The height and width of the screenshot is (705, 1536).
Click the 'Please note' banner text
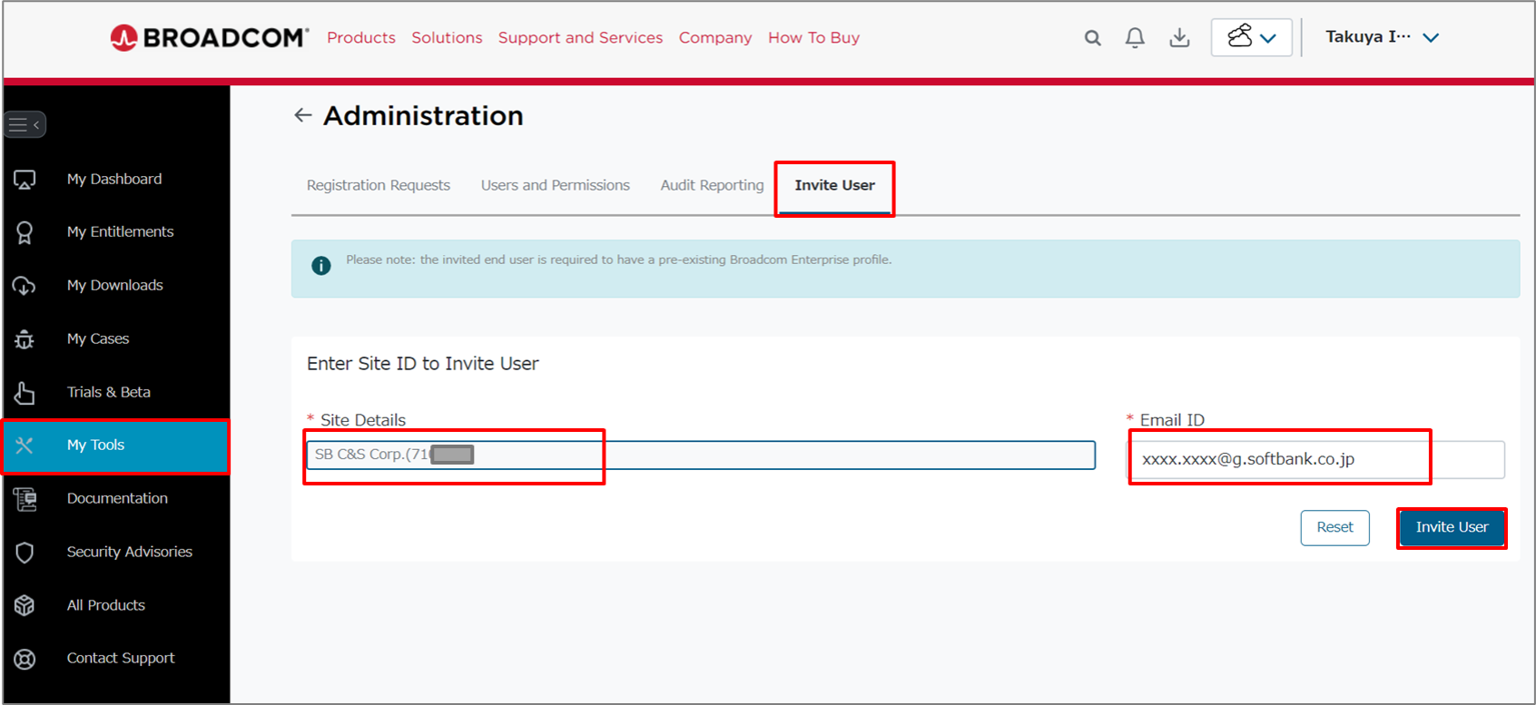[x=618, y=260]
